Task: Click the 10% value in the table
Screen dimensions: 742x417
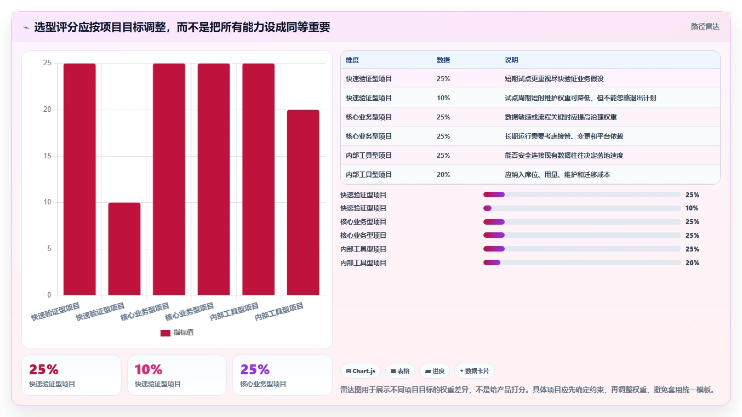Action: (x=443, y=98)
